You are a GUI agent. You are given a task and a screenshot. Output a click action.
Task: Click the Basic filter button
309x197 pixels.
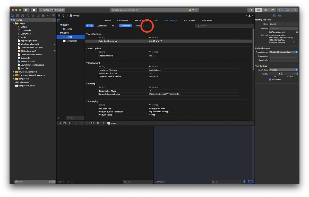[x=89, y=26]
